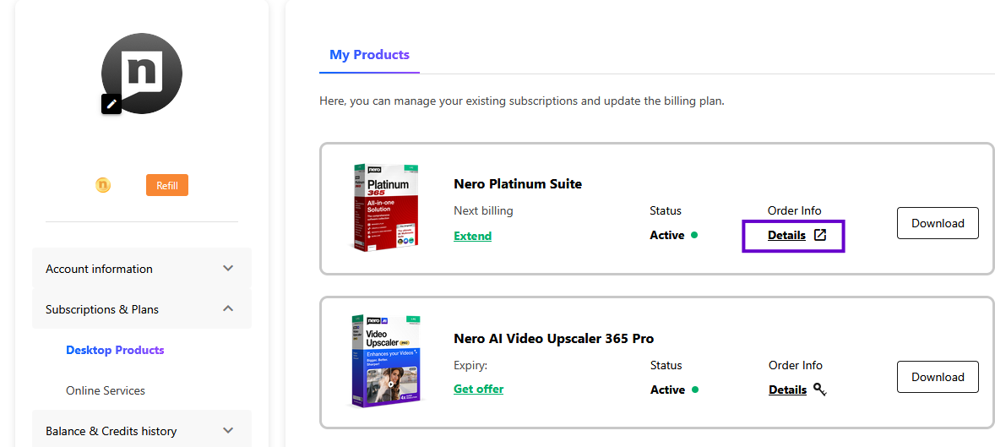Open Online Services in the sidebar
995x447 pixels.
[106, 390]
